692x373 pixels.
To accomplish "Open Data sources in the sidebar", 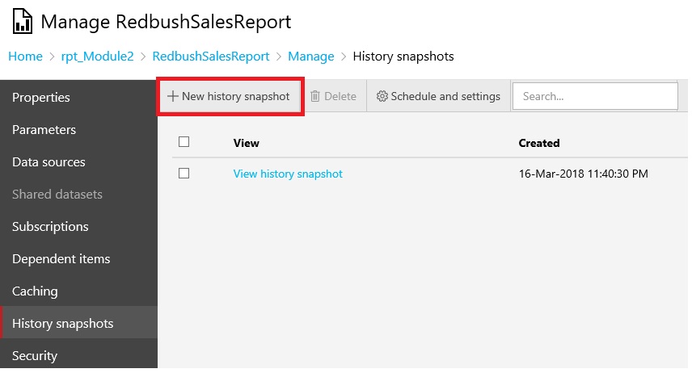I will click(49, 162).
